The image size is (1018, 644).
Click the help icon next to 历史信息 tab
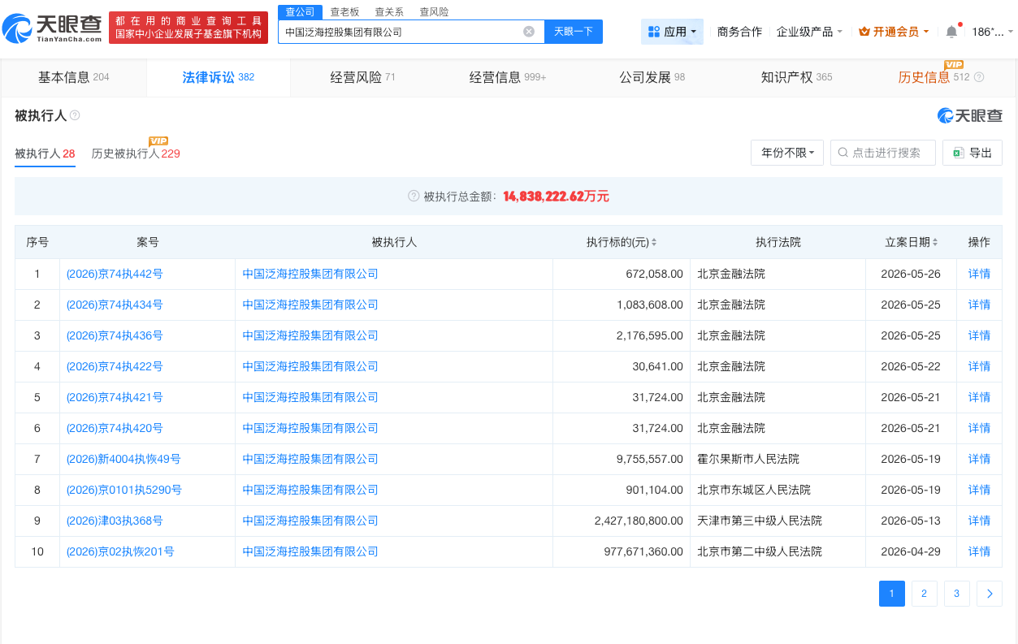pos(979,77)
